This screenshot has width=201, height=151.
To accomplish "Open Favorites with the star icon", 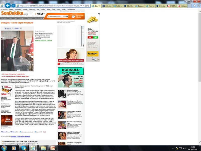I will [x=194, y=6].
